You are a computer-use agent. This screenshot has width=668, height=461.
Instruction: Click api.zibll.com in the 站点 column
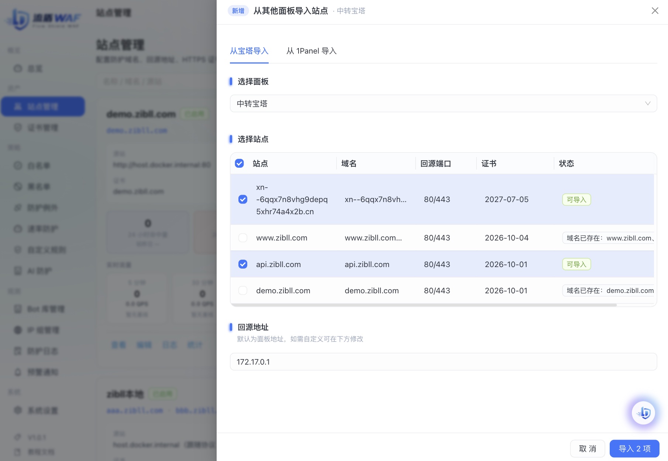(x=278, y=264)
